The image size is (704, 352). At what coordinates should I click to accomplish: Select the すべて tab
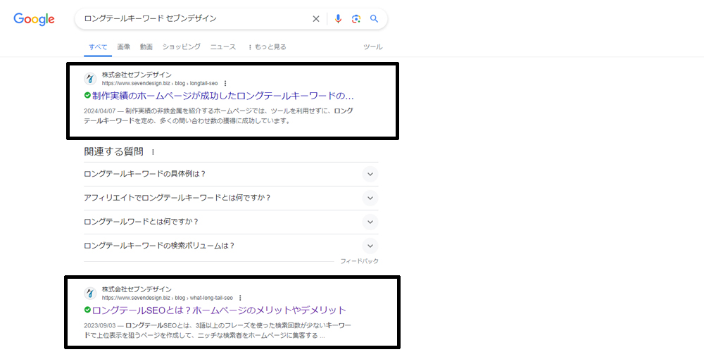tap(98, 46)
